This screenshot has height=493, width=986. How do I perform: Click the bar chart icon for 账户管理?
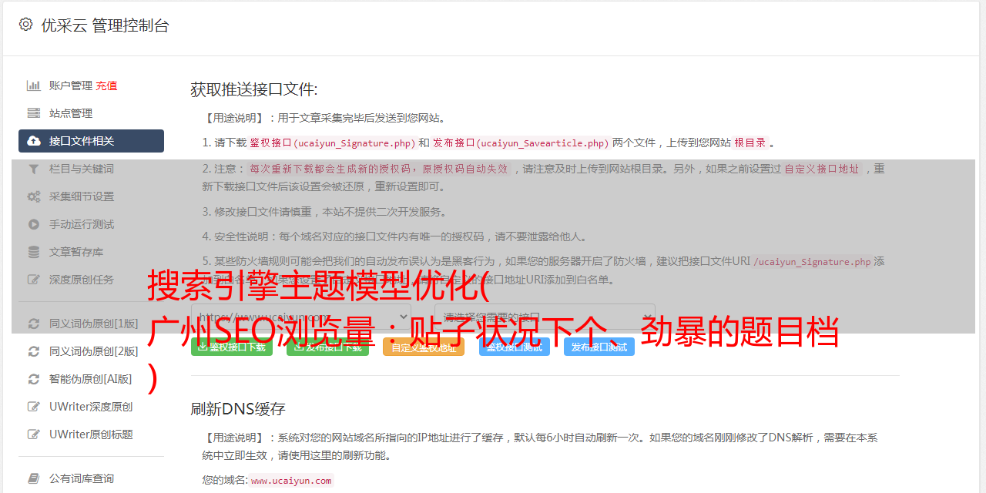coord(34,86)
